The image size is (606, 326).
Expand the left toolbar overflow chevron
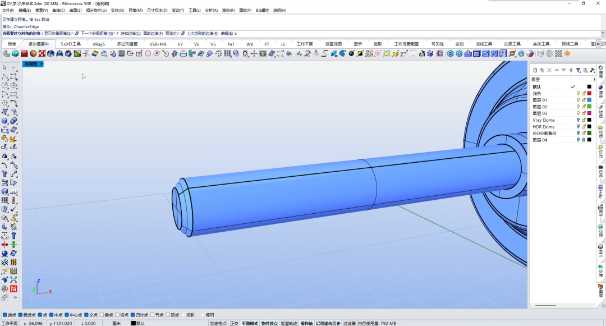(15, 297)
